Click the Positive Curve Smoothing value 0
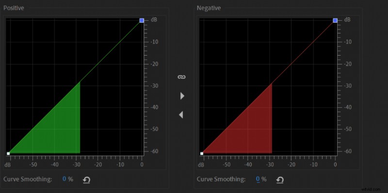Image resolution: width=388 pixels, height=193 pixels. 65,179
